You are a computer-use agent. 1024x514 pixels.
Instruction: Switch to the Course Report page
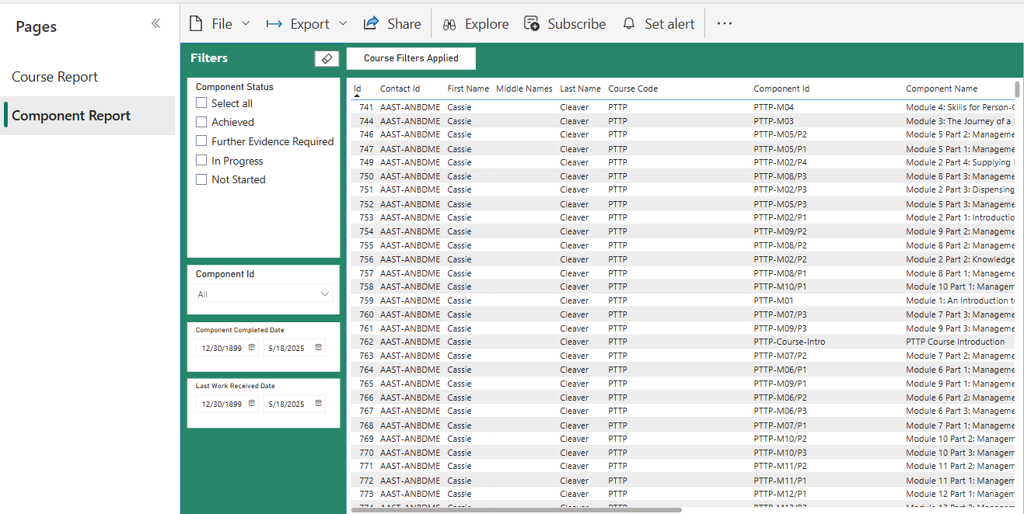pos(55,77)
